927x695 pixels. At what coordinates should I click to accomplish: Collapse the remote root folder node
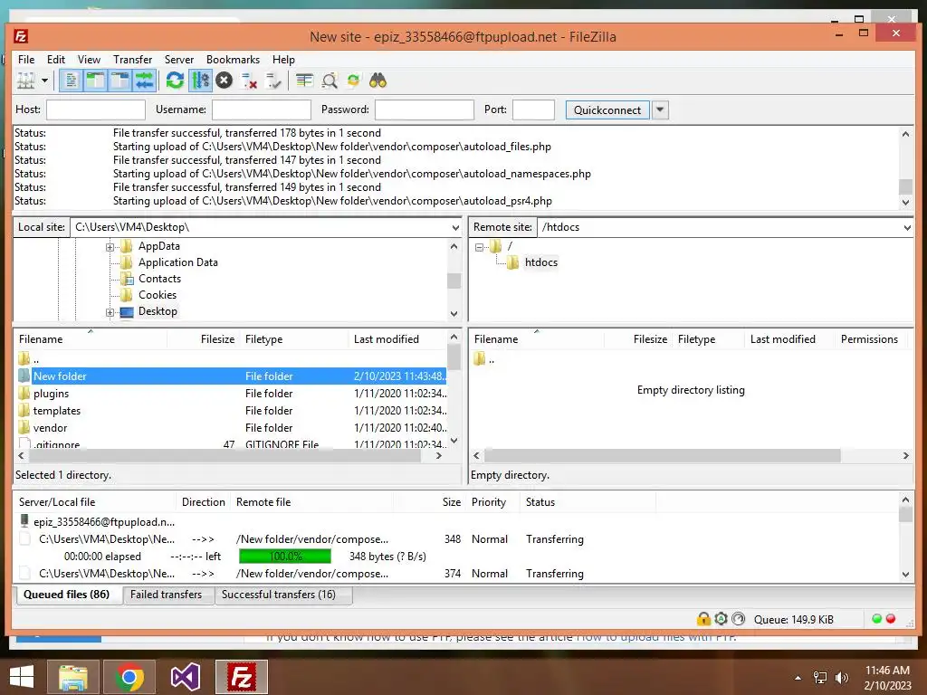(480, 247)
